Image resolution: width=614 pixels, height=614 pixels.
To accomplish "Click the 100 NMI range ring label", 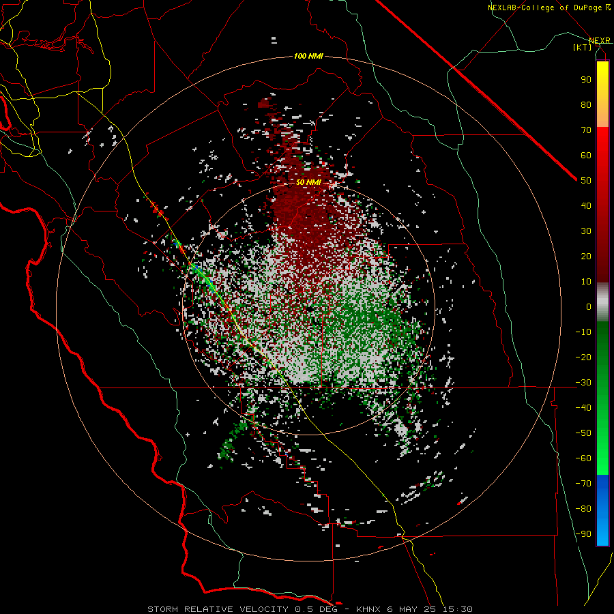I will coord(308,57).
